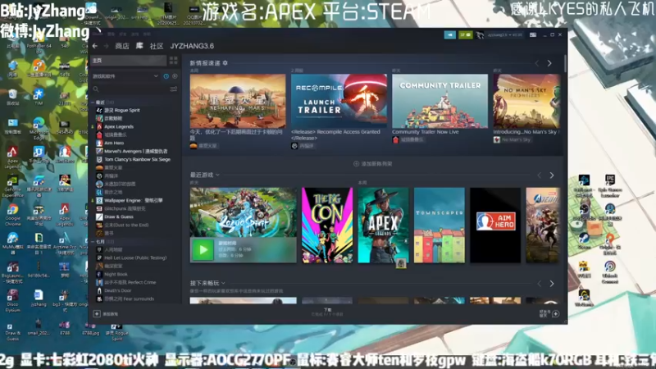Switch to collections grid view icon

point(173,61)
